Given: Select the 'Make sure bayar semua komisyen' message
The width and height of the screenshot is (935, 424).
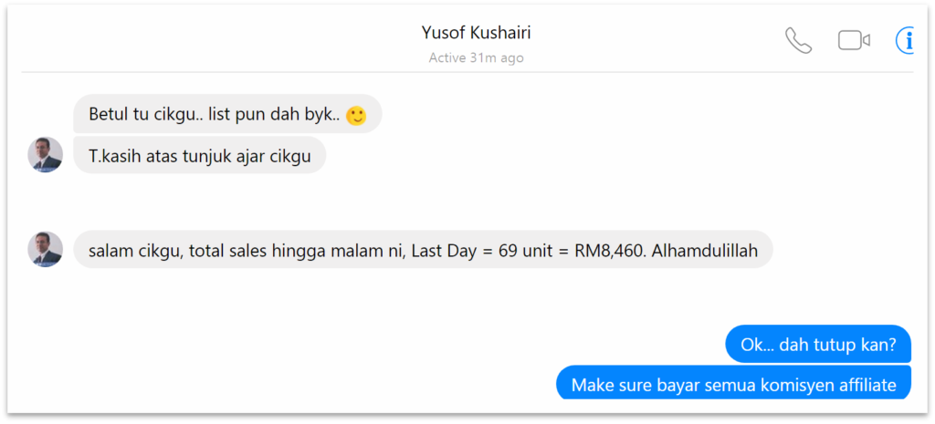Looking at the screenshot, I should (x=733, y=383).
